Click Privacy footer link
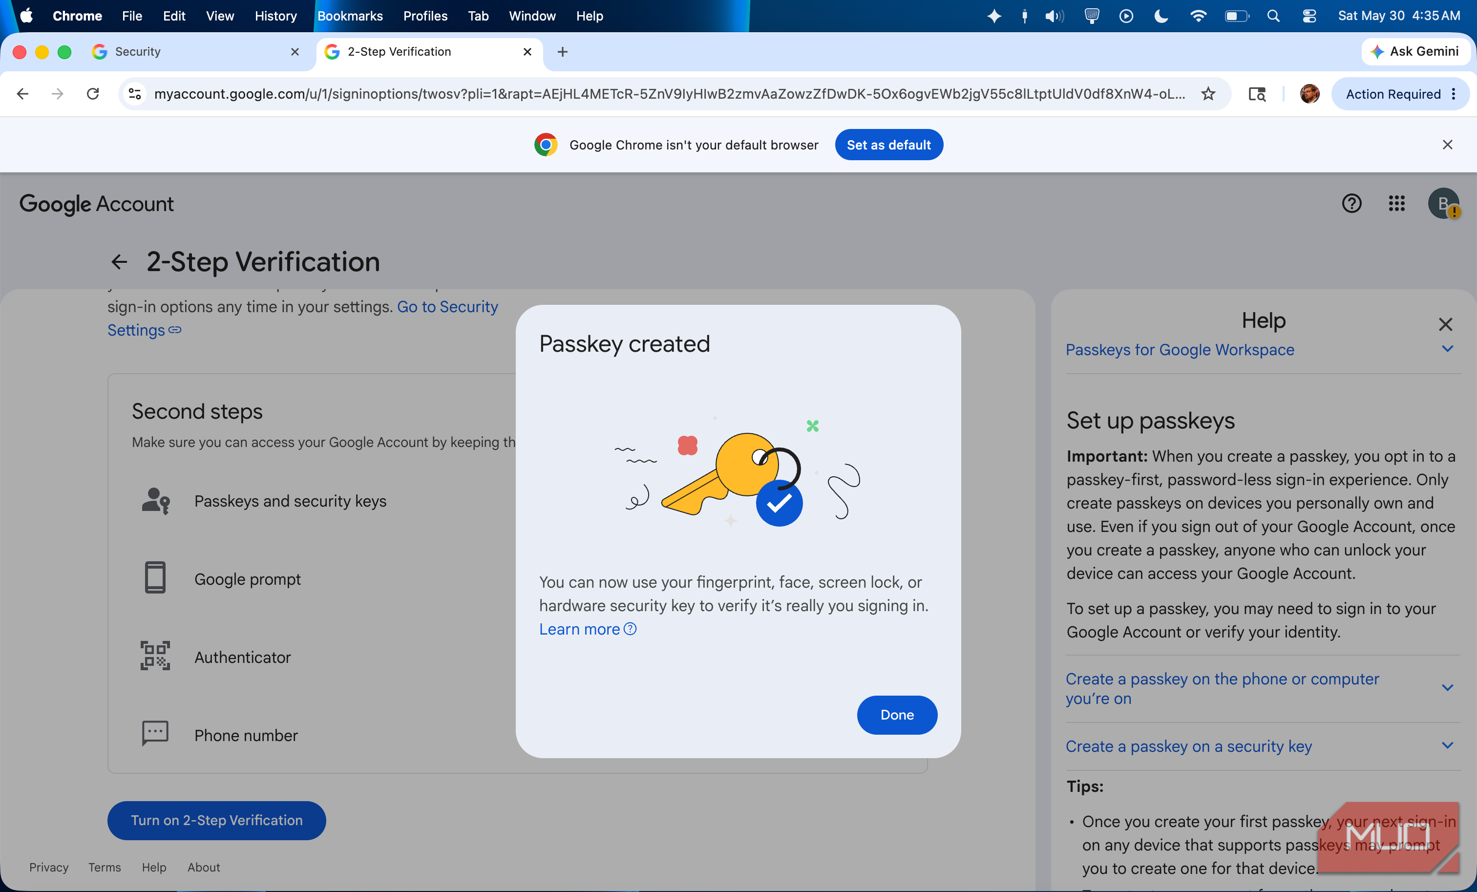1477x892 pixels. pyautogui.click(x=48, y=867)
